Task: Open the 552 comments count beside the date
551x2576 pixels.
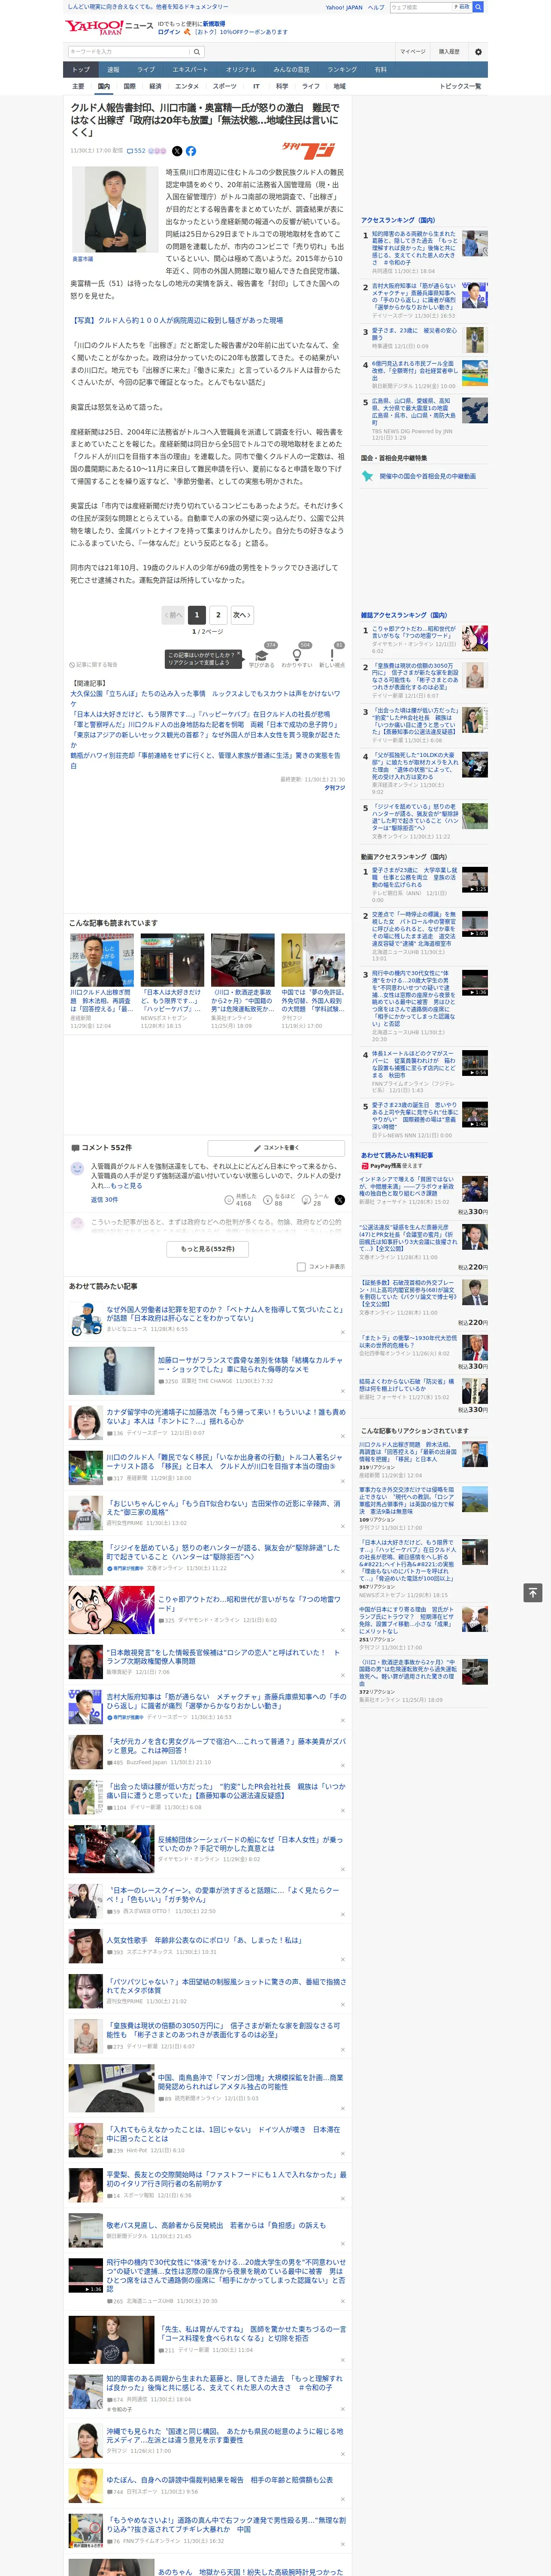Action: click(136, 151)
